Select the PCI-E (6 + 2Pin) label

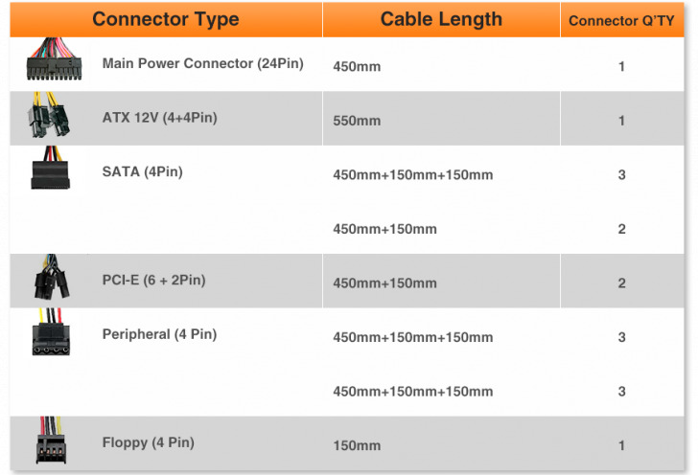pyautogui.click(x=153, y=281)
